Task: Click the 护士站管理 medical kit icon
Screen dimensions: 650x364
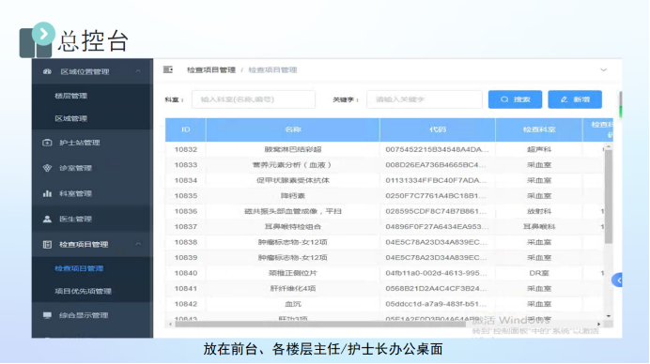Action: (47, 143)
